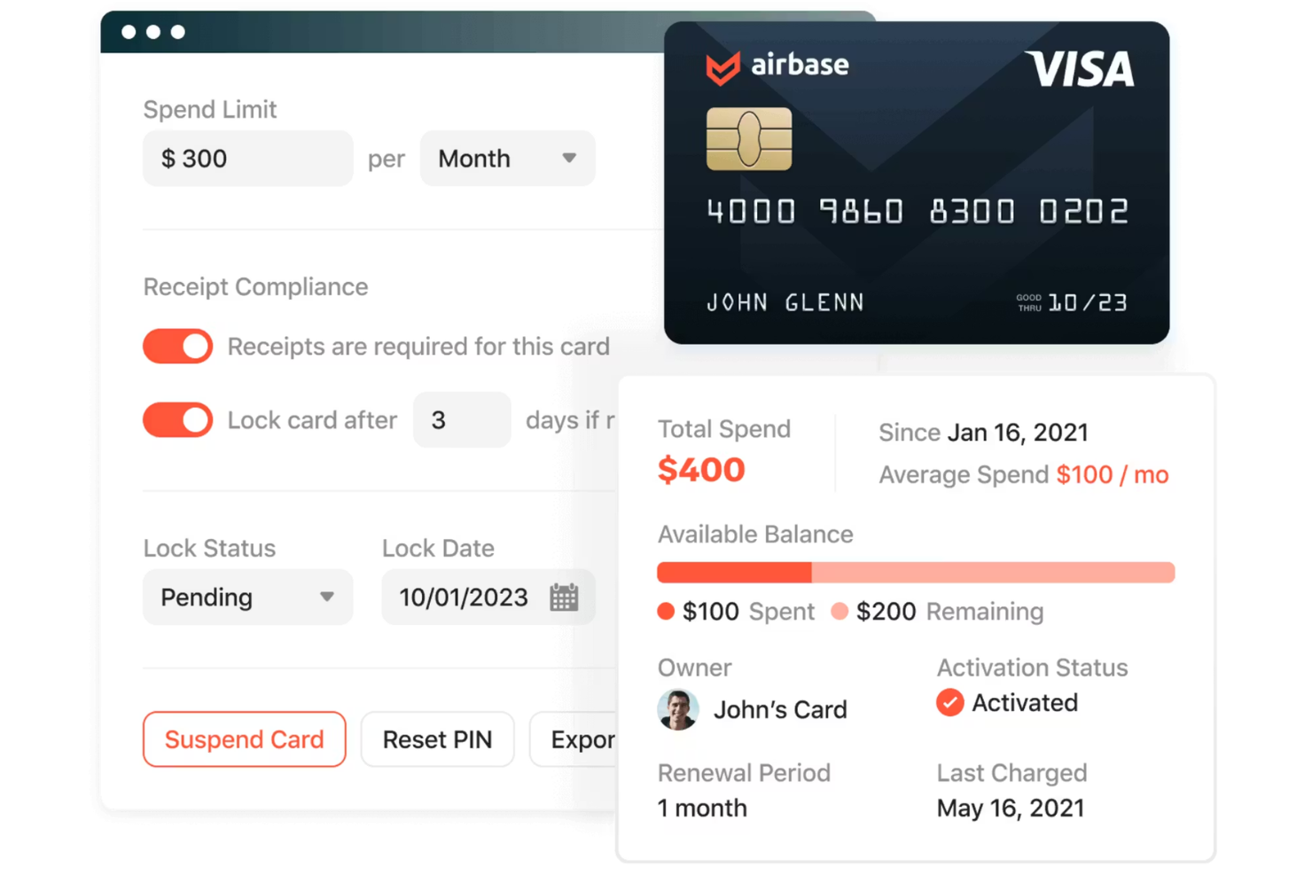Click the $300 spend limit input field
The width and height of the screenshot is (1312, 875).
coord(247,158)
